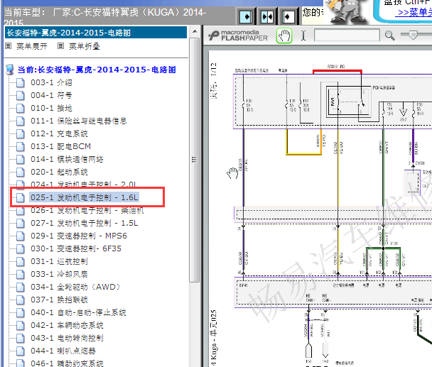
Task: Open 044-1 喇叭点烟器
Action: coord(63,351)
